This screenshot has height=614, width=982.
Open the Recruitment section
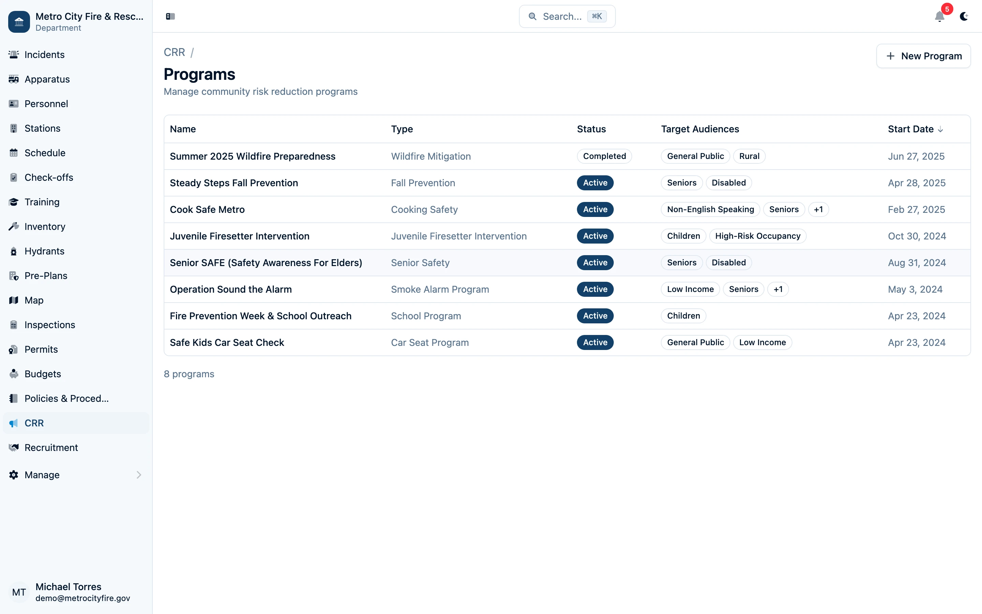(x=51, y=448)
